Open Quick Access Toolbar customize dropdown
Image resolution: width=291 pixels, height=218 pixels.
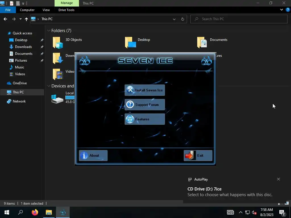23,3
